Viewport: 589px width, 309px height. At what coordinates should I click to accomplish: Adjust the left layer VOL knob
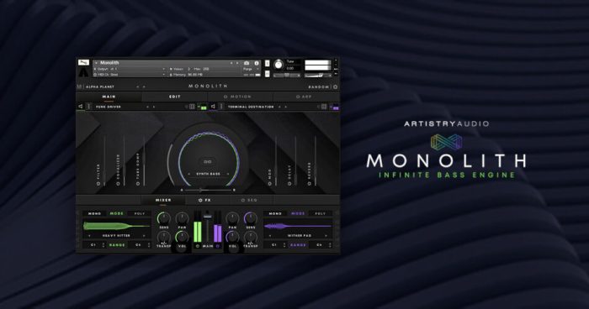coord(182,237)
